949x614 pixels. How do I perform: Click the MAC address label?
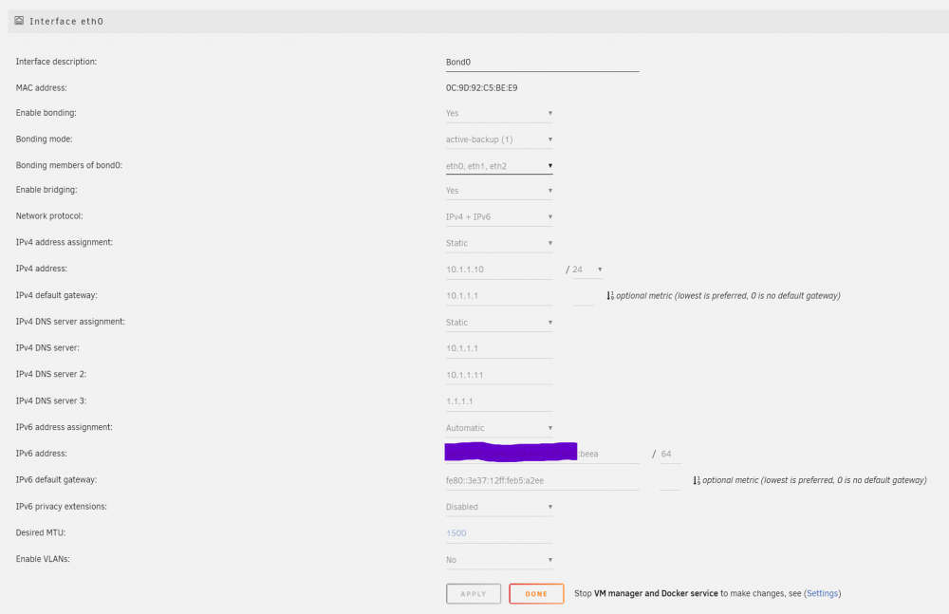click(x=41, y=88)
